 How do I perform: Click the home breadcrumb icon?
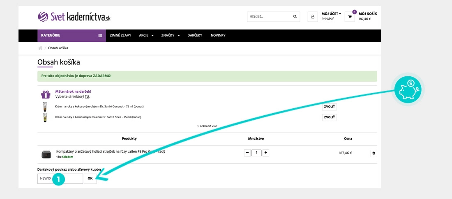coord(40,48)
